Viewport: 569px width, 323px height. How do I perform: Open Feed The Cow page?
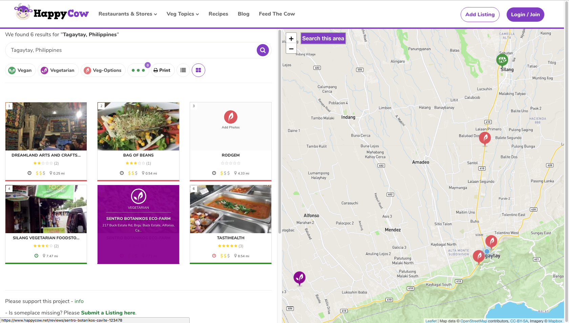(277, 14)
